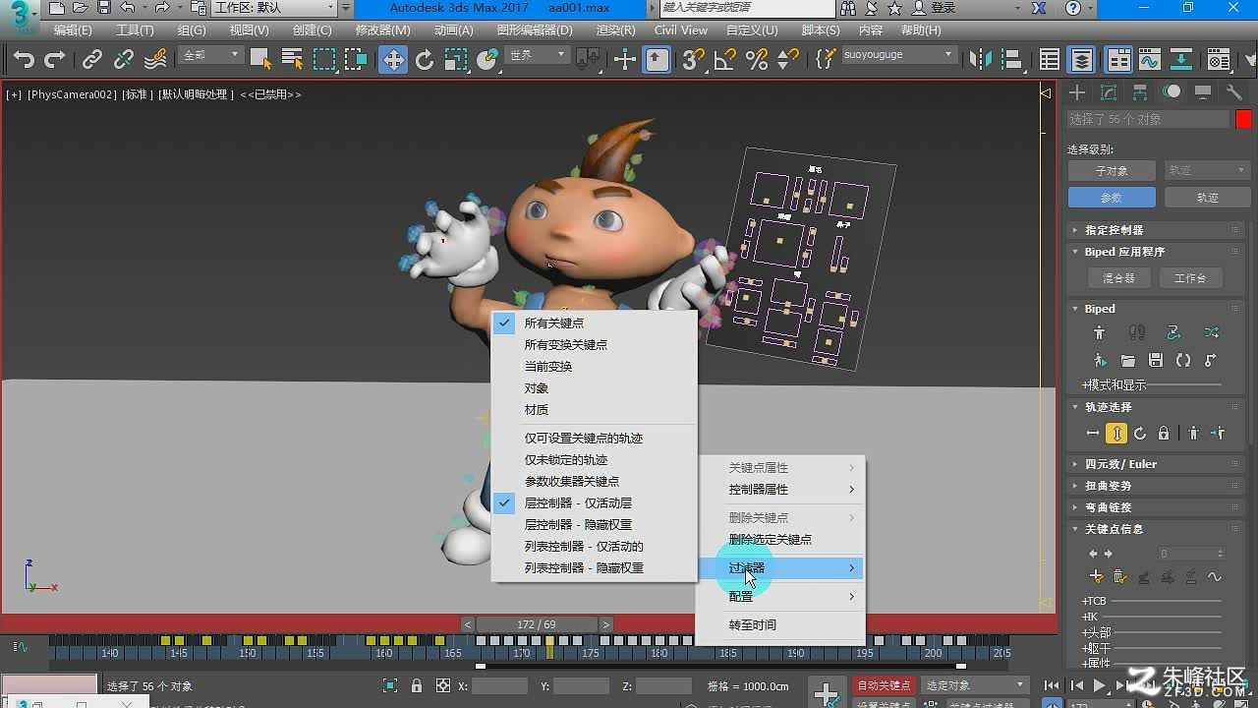Expand the 四元数/Euler rollout
This screenshot has height=708, width=1258.
pyautogui.click(x=1156, y=464)
